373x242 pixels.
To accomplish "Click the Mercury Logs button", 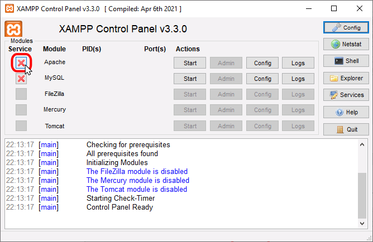I will click(x=298, y=110).
